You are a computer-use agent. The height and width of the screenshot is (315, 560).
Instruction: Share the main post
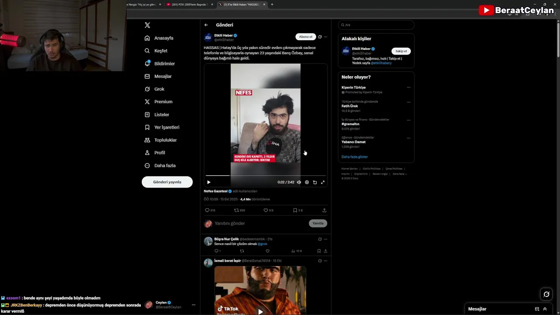pyautogui.click(x=324, y=210)
